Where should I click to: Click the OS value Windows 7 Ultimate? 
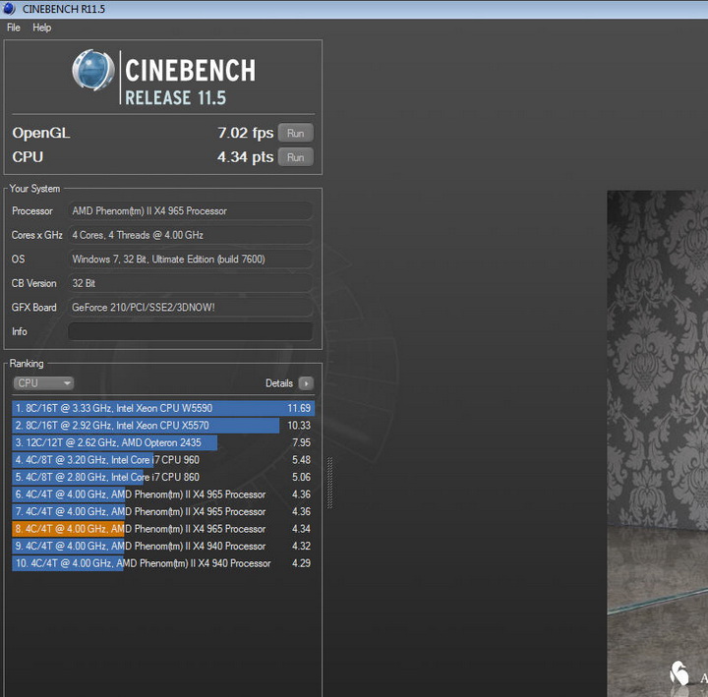coord(190,260)
